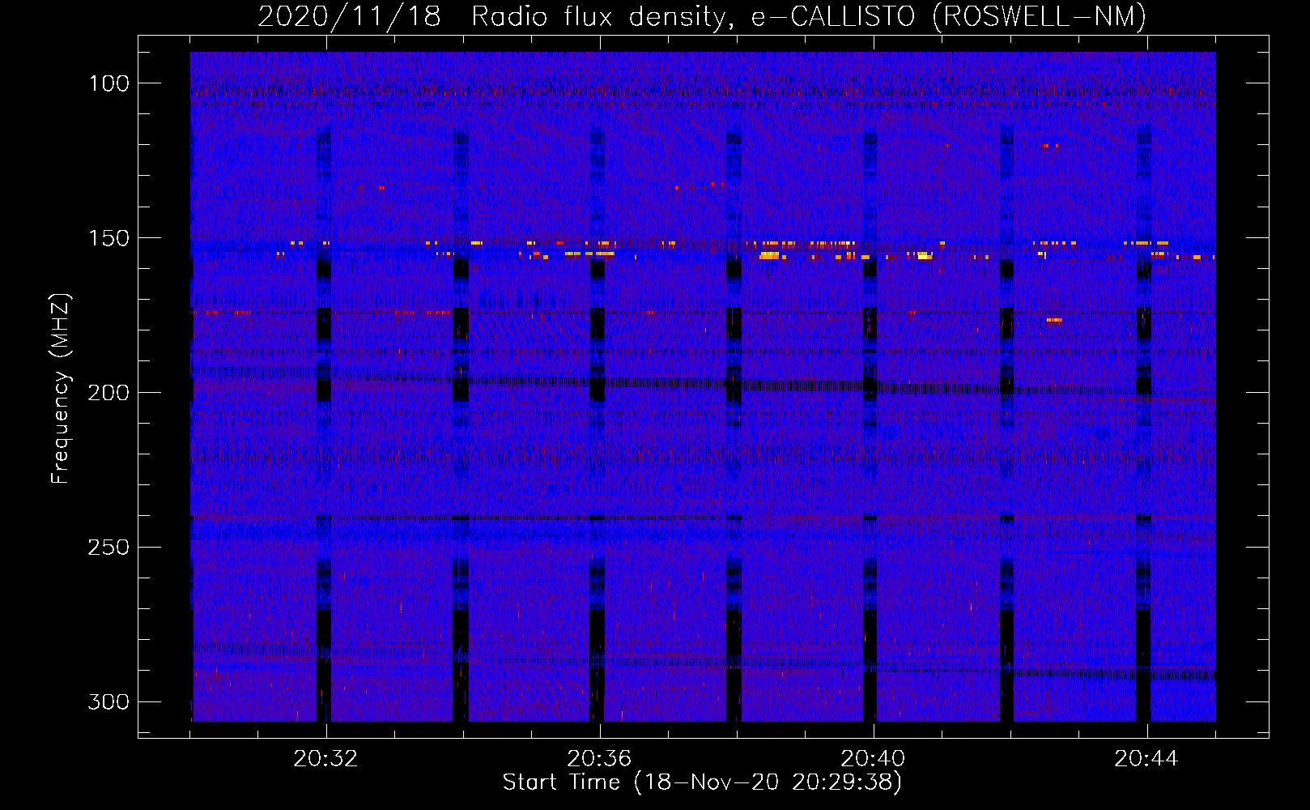The height and width of the screenshot is (810, 1310).
Task: Click the 200 frequency tick label
Action: (108, 393)
